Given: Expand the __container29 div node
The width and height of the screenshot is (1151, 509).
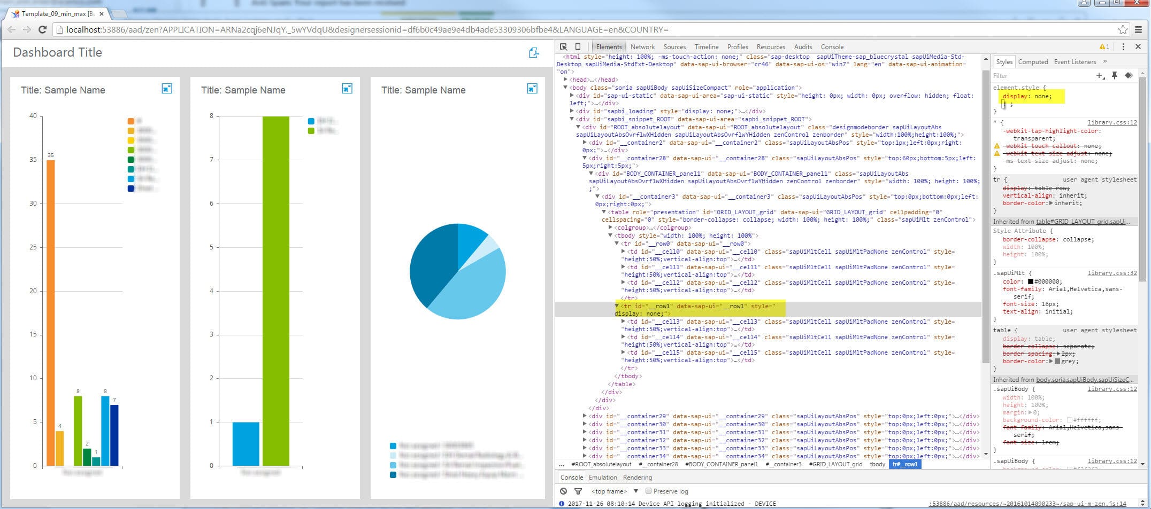Looking at the screenshot, I should pyautogui.click(x=585, y=416).
